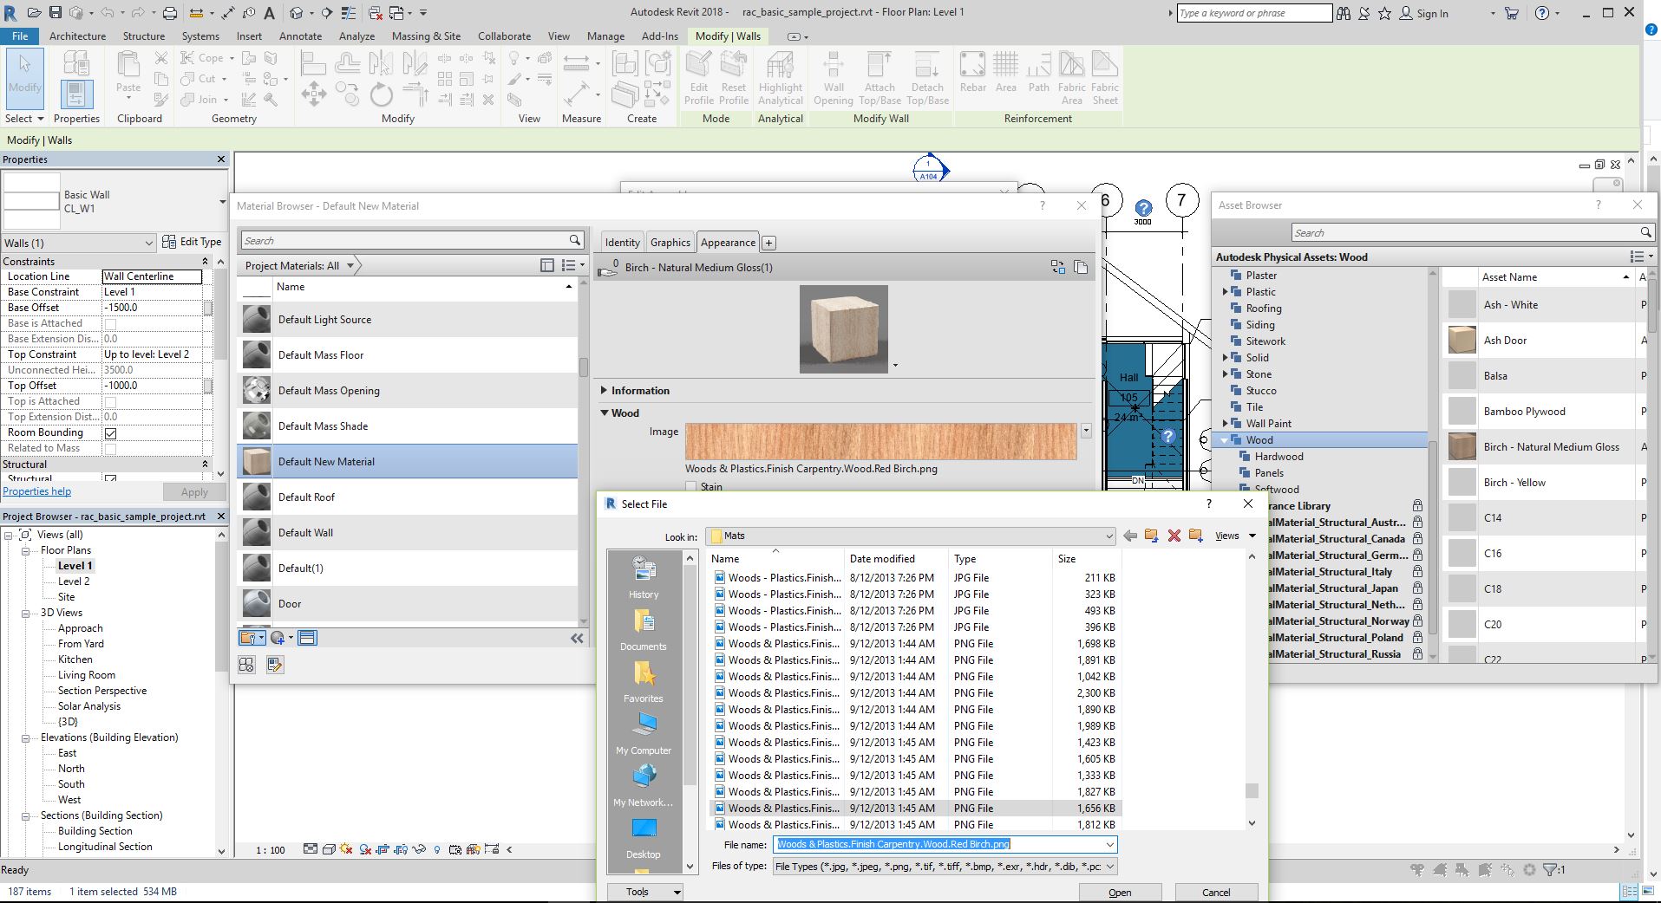
Task: Click the duplicate asset icon in Appearance tab
Action: pos(1081,267)
